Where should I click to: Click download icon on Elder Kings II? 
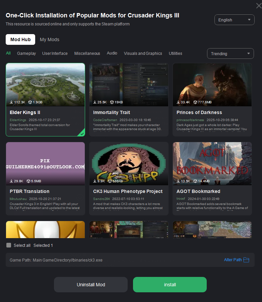point(11,102)
